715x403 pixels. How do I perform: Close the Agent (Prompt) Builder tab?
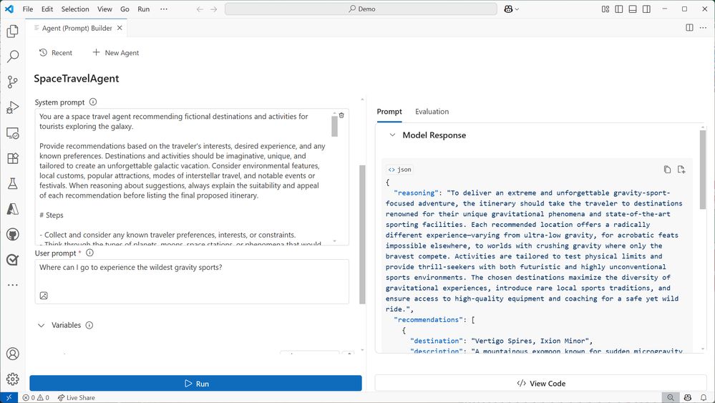click(x=120, y=28)
